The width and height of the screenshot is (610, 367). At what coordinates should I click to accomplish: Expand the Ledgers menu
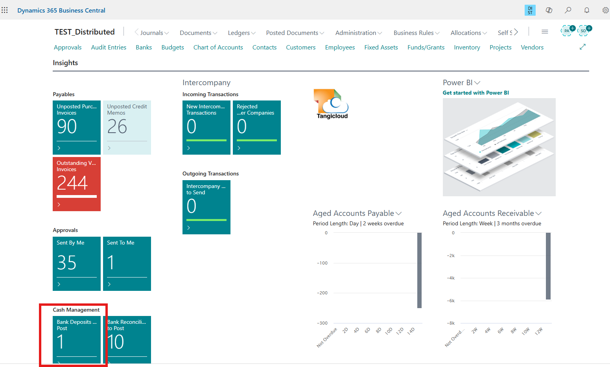point(242,33)
